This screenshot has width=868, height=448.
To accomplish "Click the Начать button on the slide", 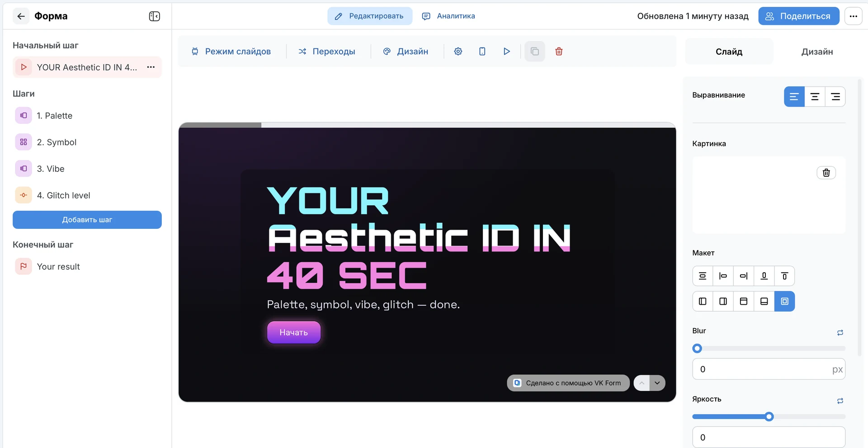I will pyautogui.click(x=294, y=332).
